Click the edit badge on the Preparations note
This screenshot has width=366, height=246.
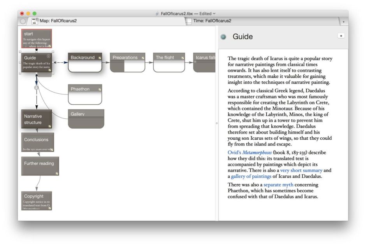[142, 58]
